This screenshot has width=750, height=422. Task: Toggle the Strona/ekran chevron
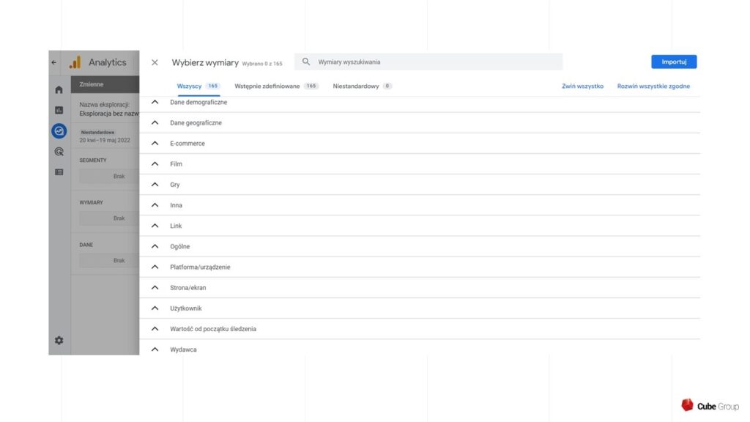tap(155, 287)
